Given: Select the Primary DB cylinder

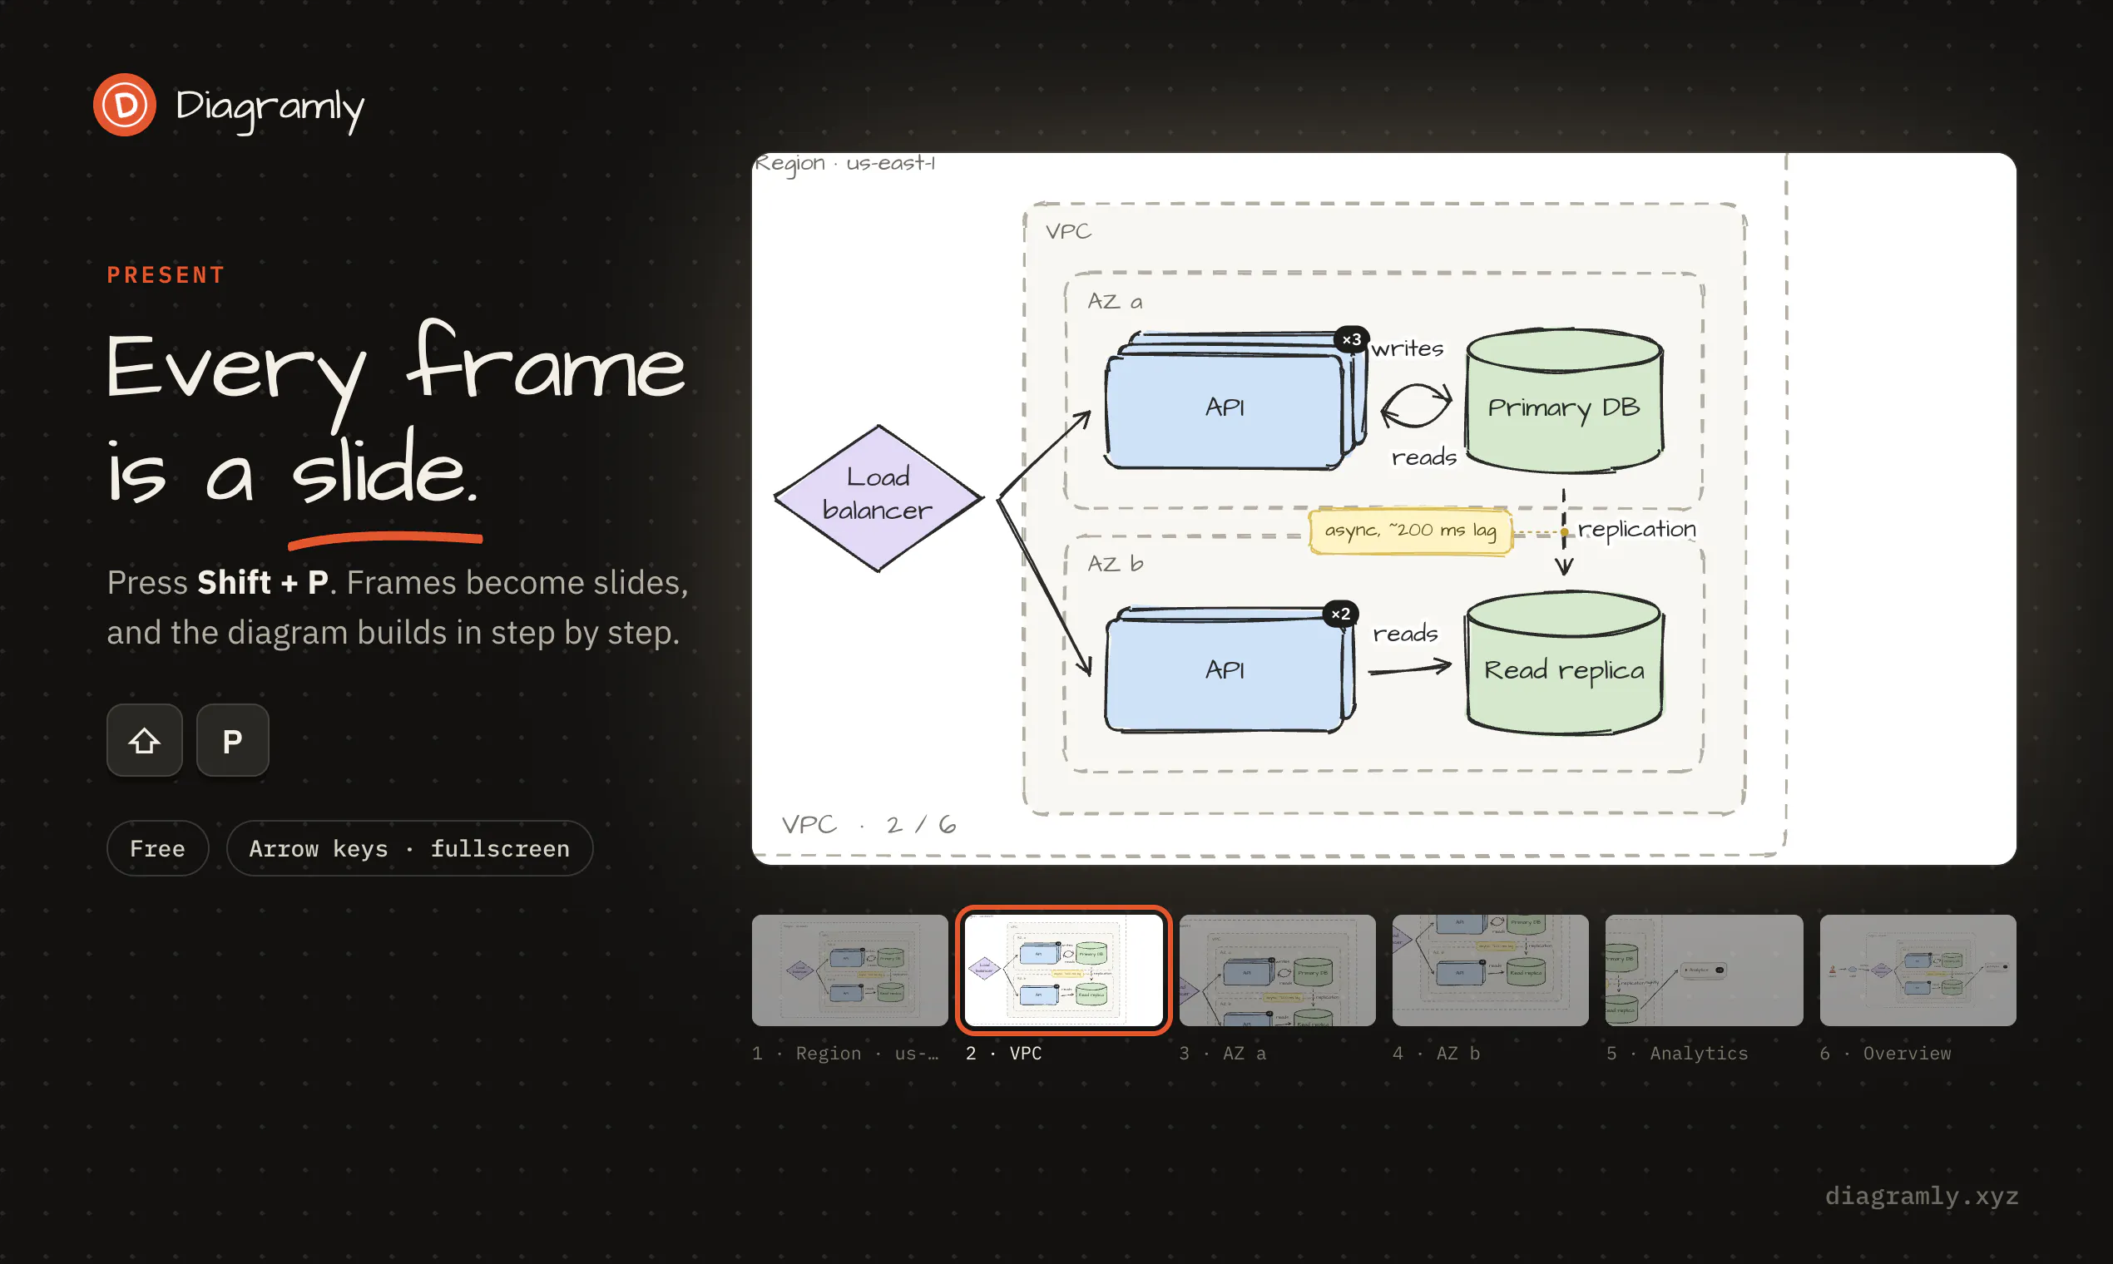Looking at the screenshot, I should coord(1564,400).
